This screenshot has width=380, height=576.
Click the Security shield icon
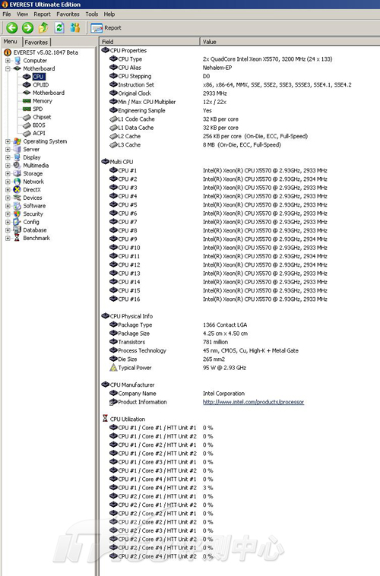click(17, 214)
